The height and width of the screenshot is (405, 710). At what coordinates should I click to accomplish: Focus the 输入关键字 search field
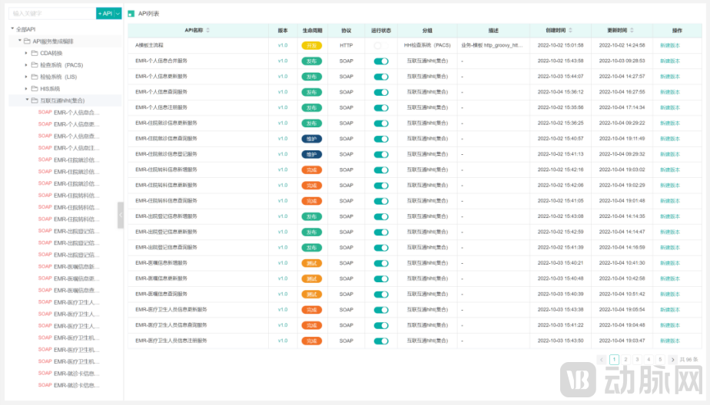point(51,13)
